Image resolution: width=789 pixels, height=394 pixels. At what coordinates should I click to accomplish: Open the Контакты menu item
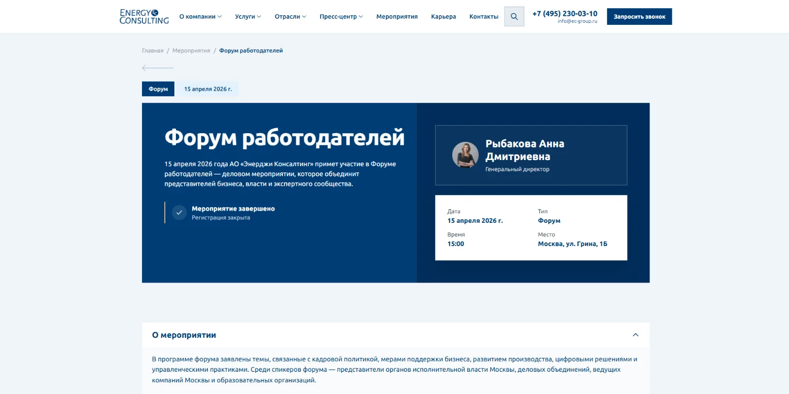484,17
